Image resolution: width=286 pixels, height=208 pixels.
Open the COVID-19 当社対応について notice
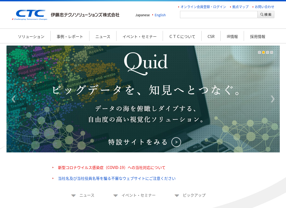[x=112, y=168]
